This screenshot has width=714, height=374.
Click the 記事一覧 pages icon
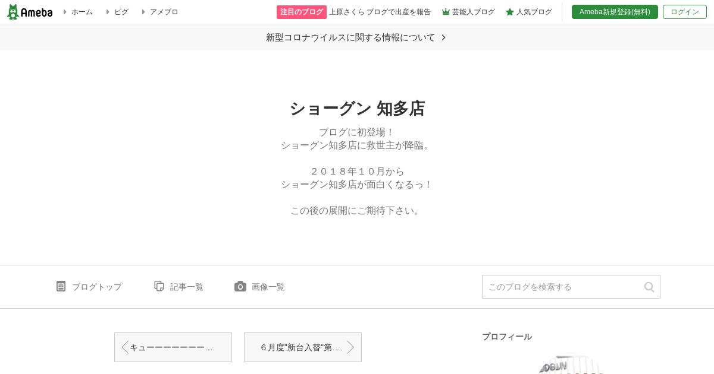coord(159,286)
